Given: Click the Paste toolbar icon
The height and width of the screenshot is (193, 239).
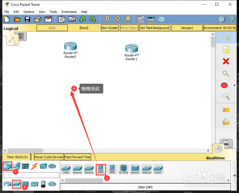Looking at the screenshot, I should [72, 19].
